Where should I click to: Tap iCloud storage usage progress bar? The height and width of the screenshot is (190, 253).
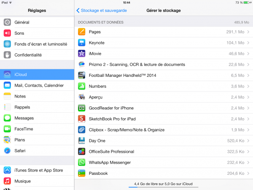click(163, 187)
